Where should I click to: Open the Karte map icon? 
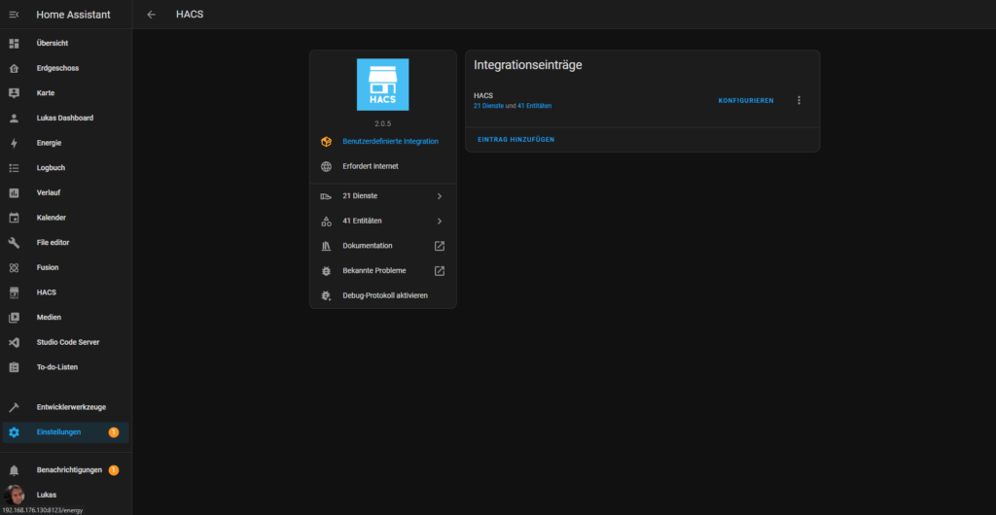click(14, 93)
